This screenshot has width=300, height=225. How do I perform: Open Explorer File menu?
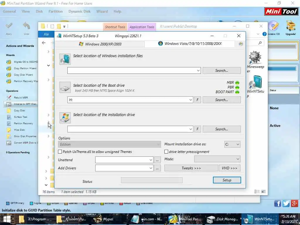point(46,35)
